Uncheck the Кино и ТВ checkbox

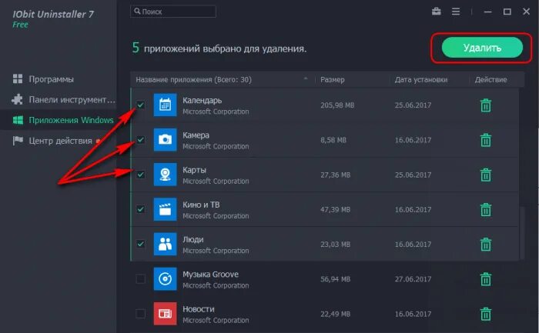click(x=140, y=209)
